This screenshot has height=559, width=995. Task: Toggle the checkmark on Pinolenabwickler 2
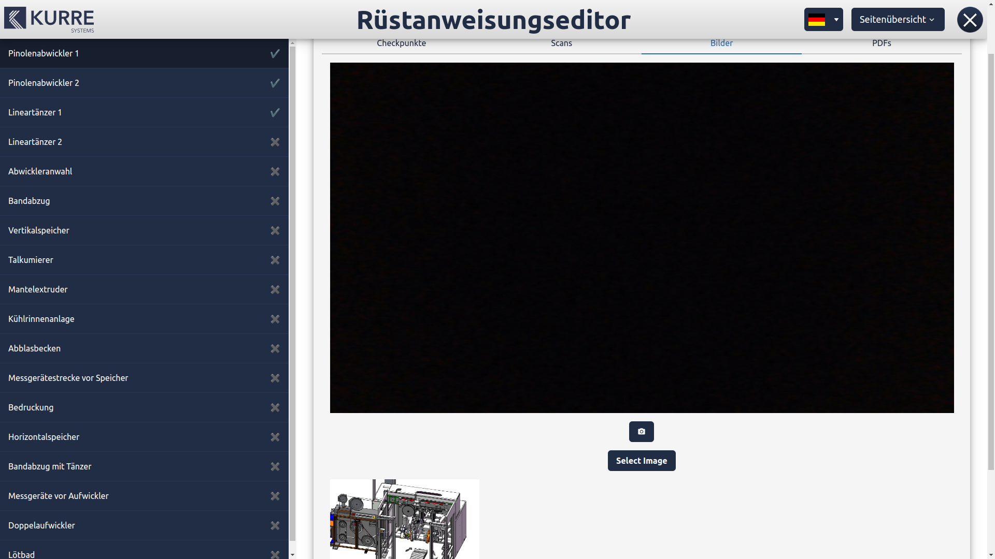click(x=275, y=83)
